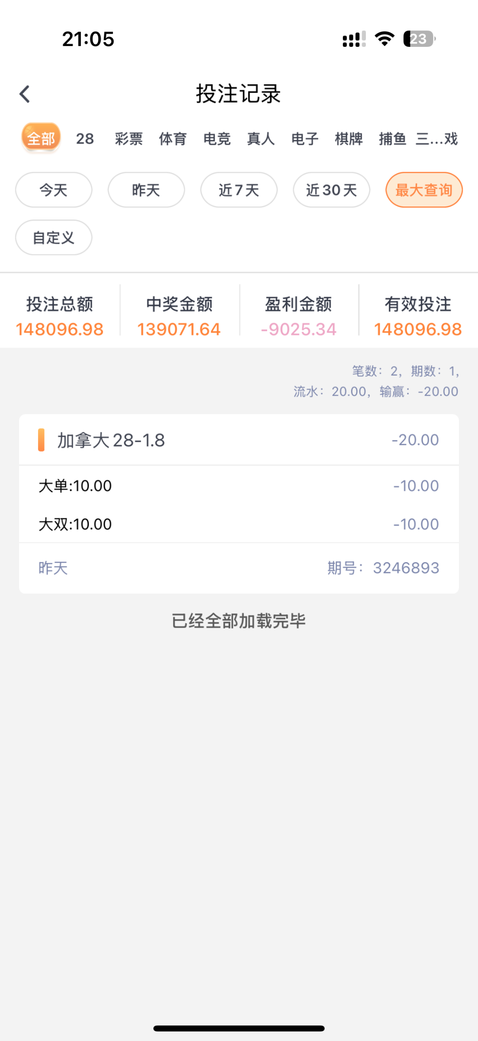The height and width of the screenshot is (1041, 478).
Task: Choose the 近30天 date filter
Action: [332, 190]
